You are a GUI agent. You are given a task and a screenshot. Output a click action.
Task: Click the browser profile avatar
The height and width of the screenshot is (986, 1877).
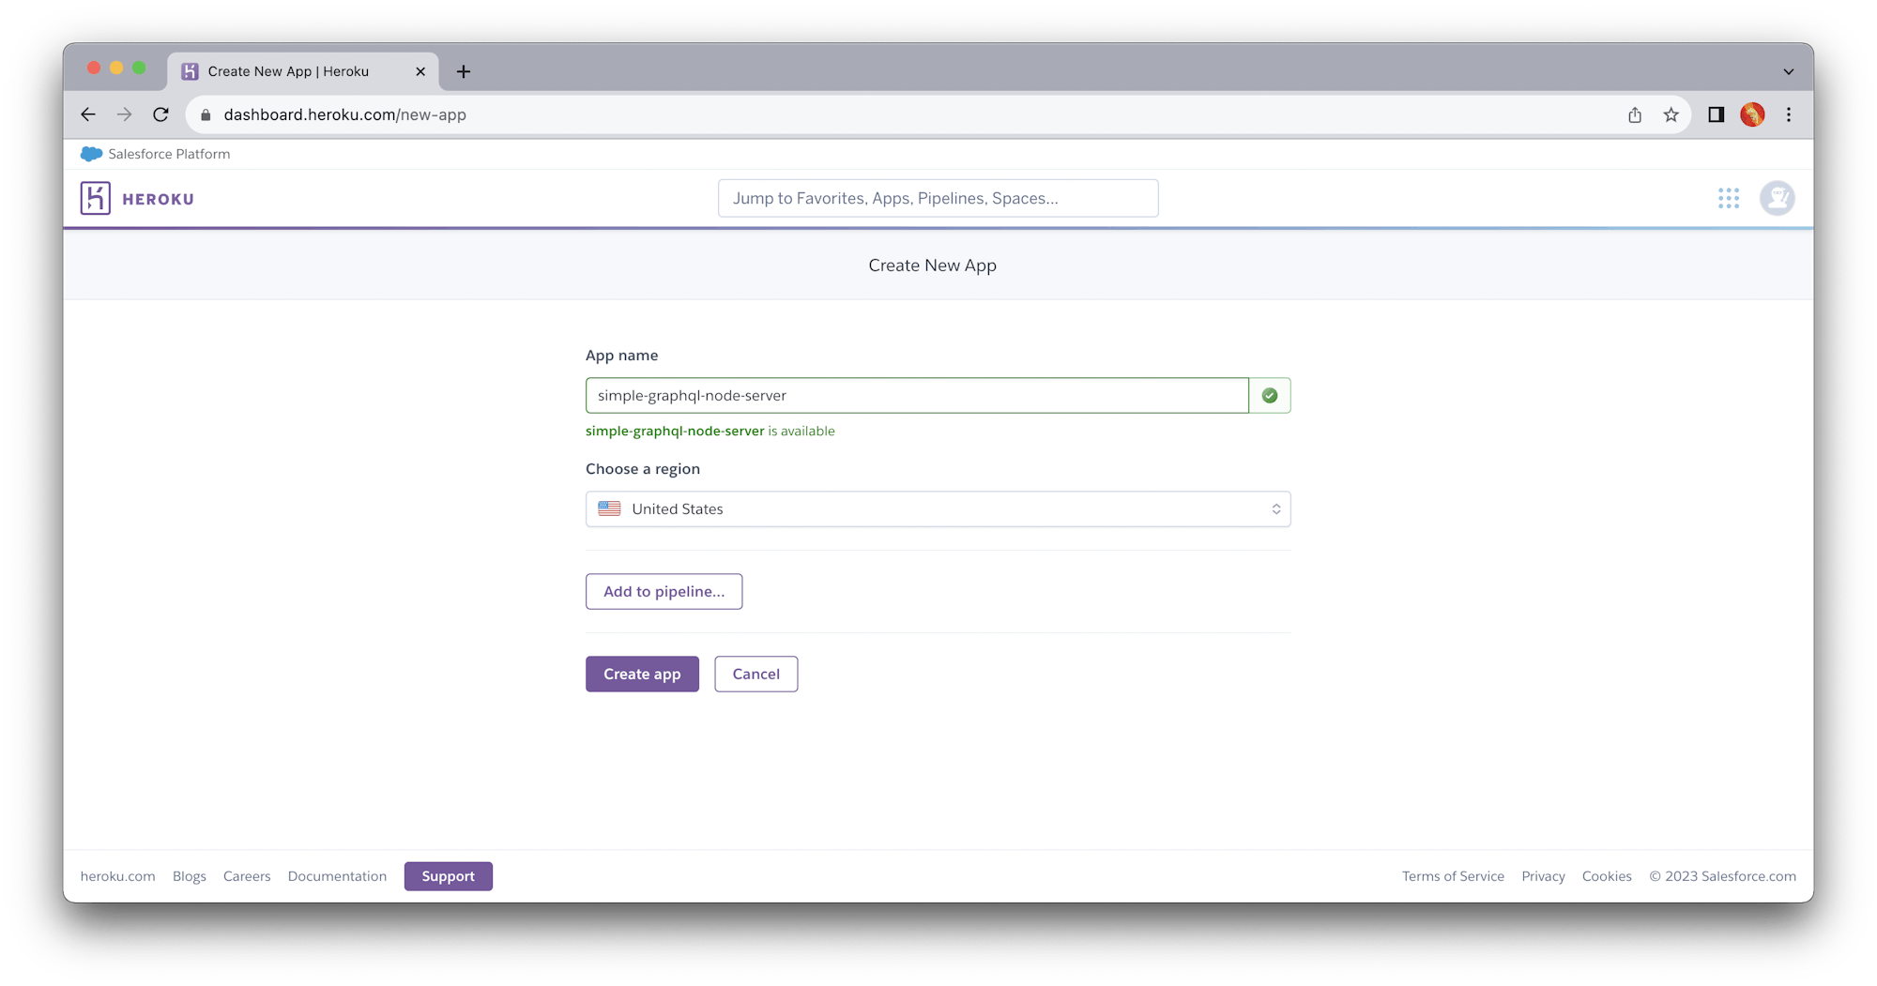pos(1751,114)
